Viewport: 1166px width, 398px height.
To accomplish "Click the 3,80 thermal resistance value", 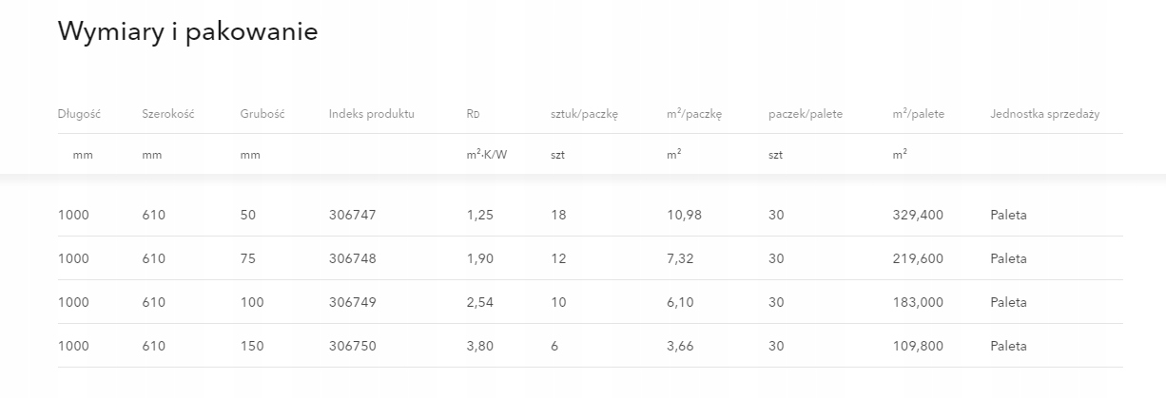I will click(x=480, y=346).
